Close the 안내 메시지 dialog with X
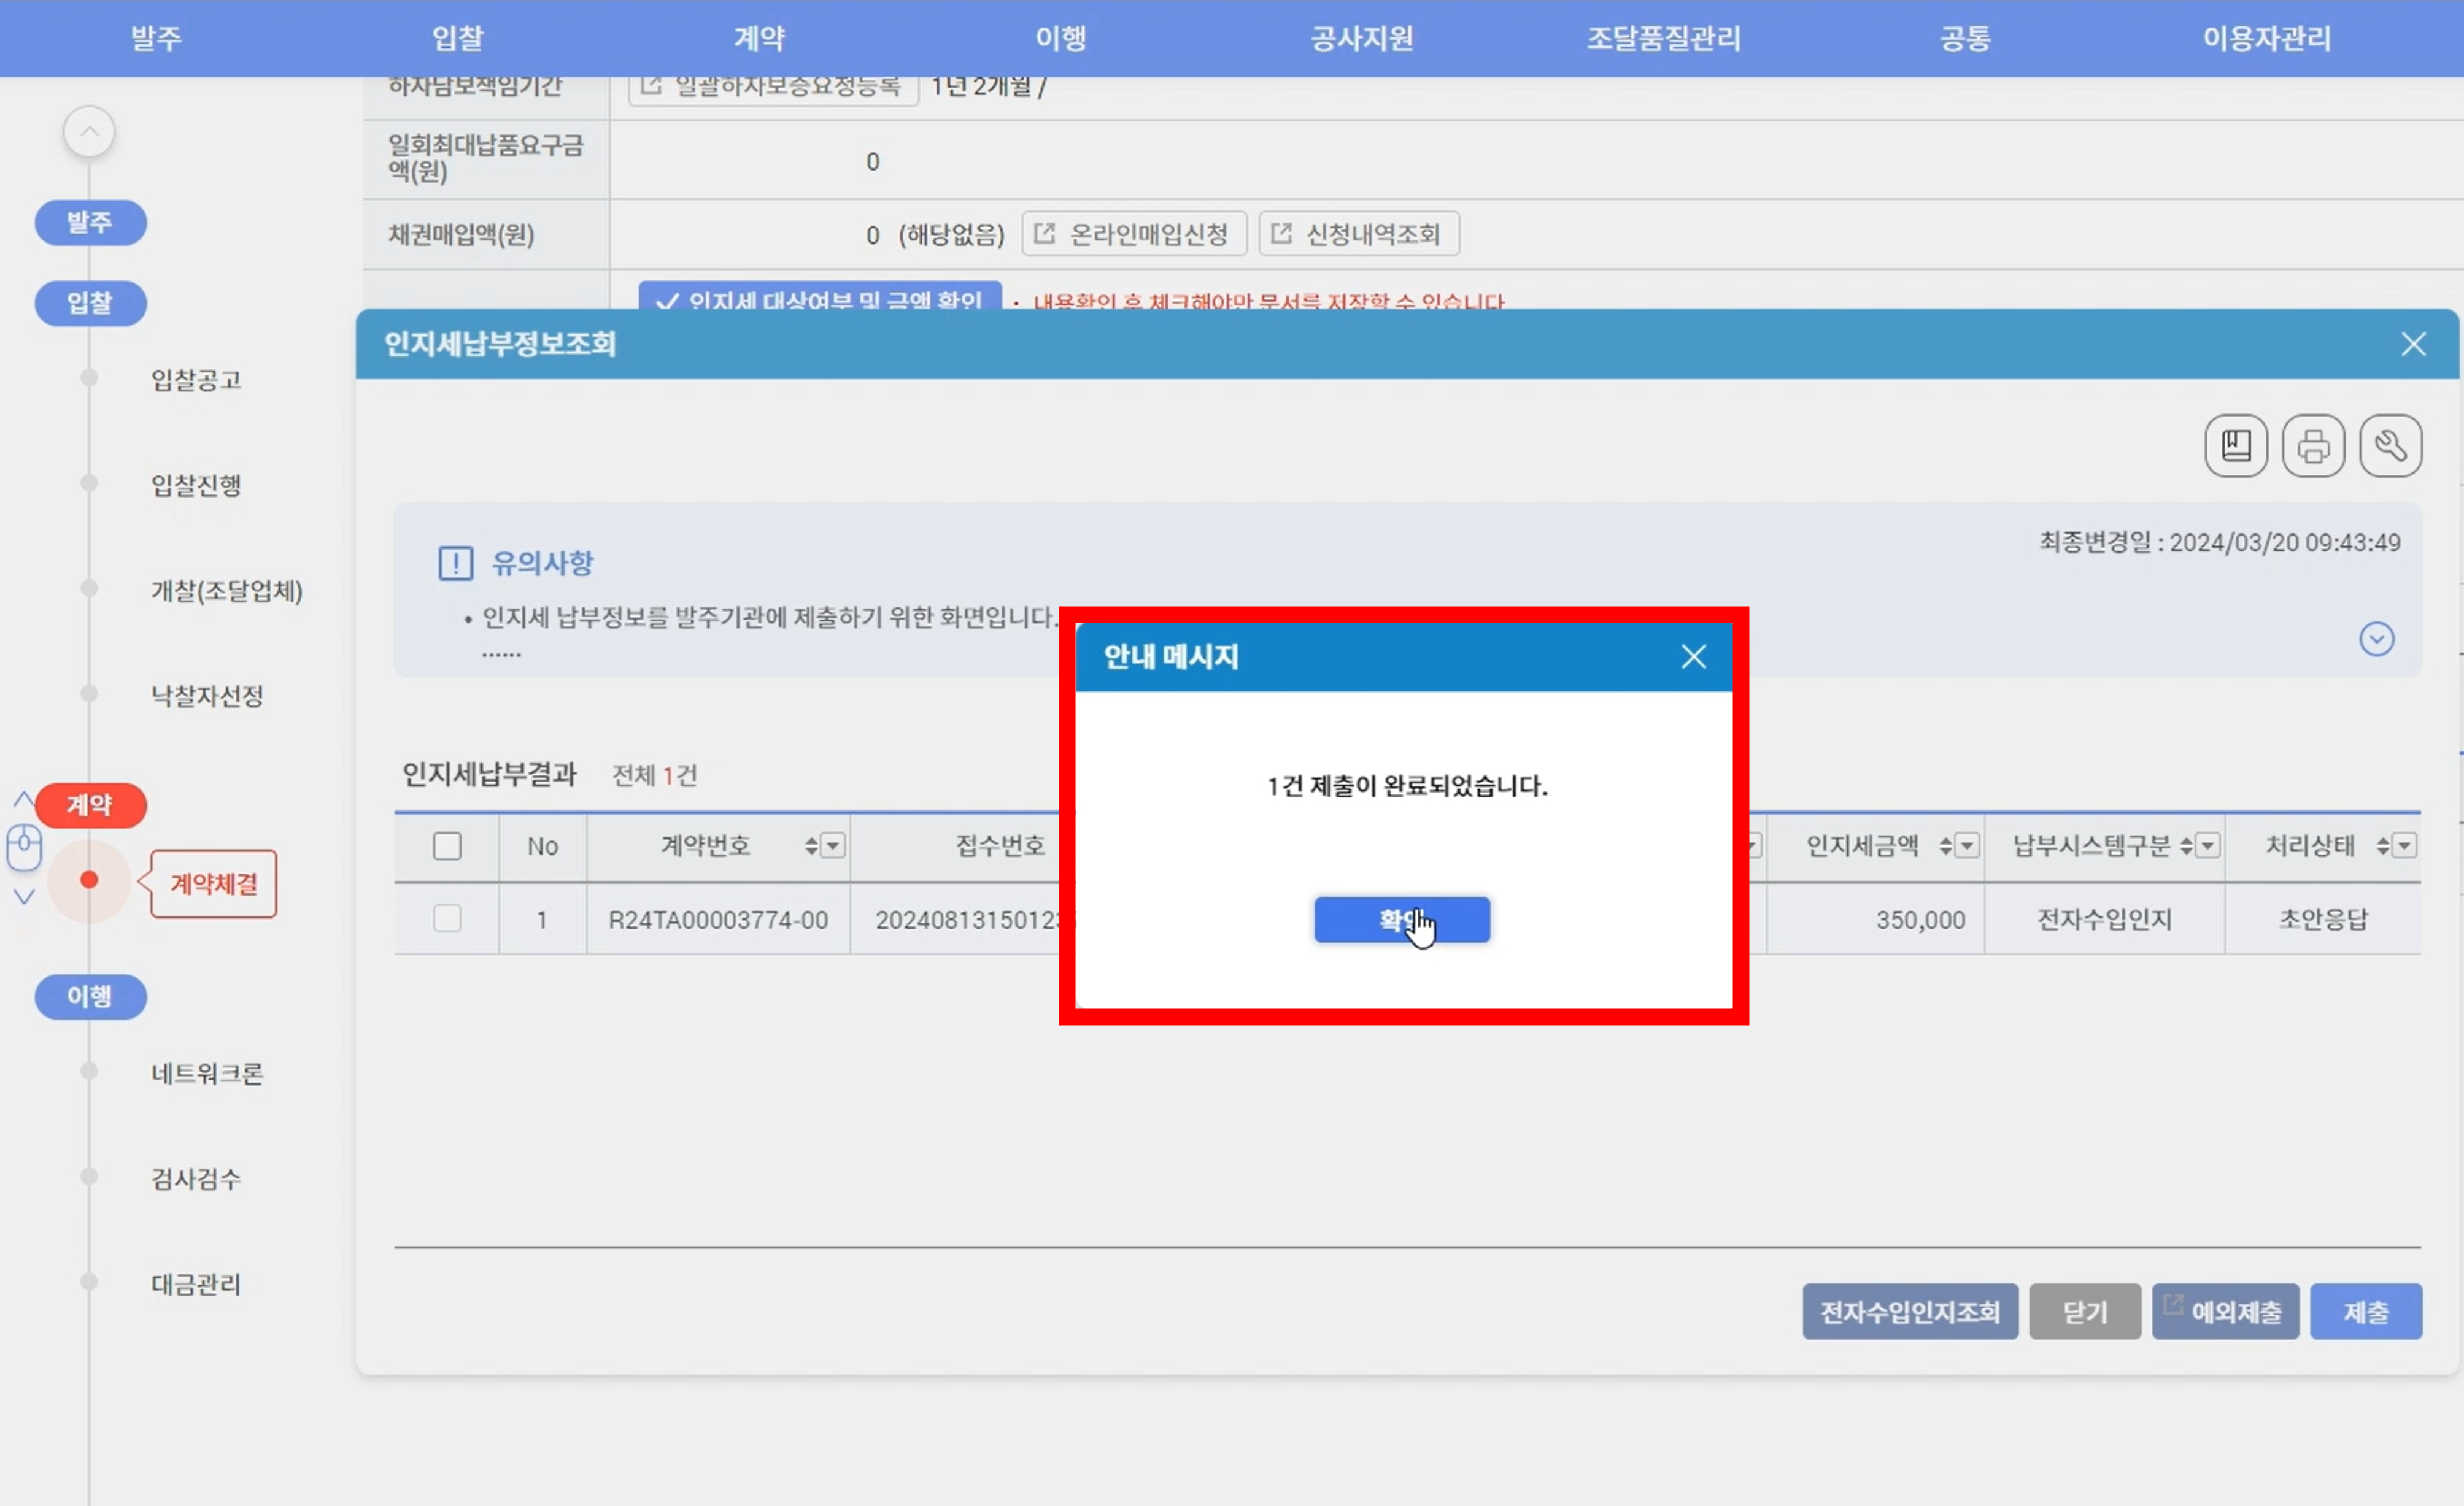Image resolution: width=2464 pixels, height=1506 pixels. (1693, 656)
